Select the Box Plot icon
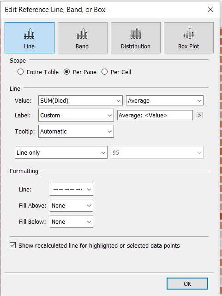Image resolution: width=222 pixels, height=296 pixels. (x=188, y=34)
